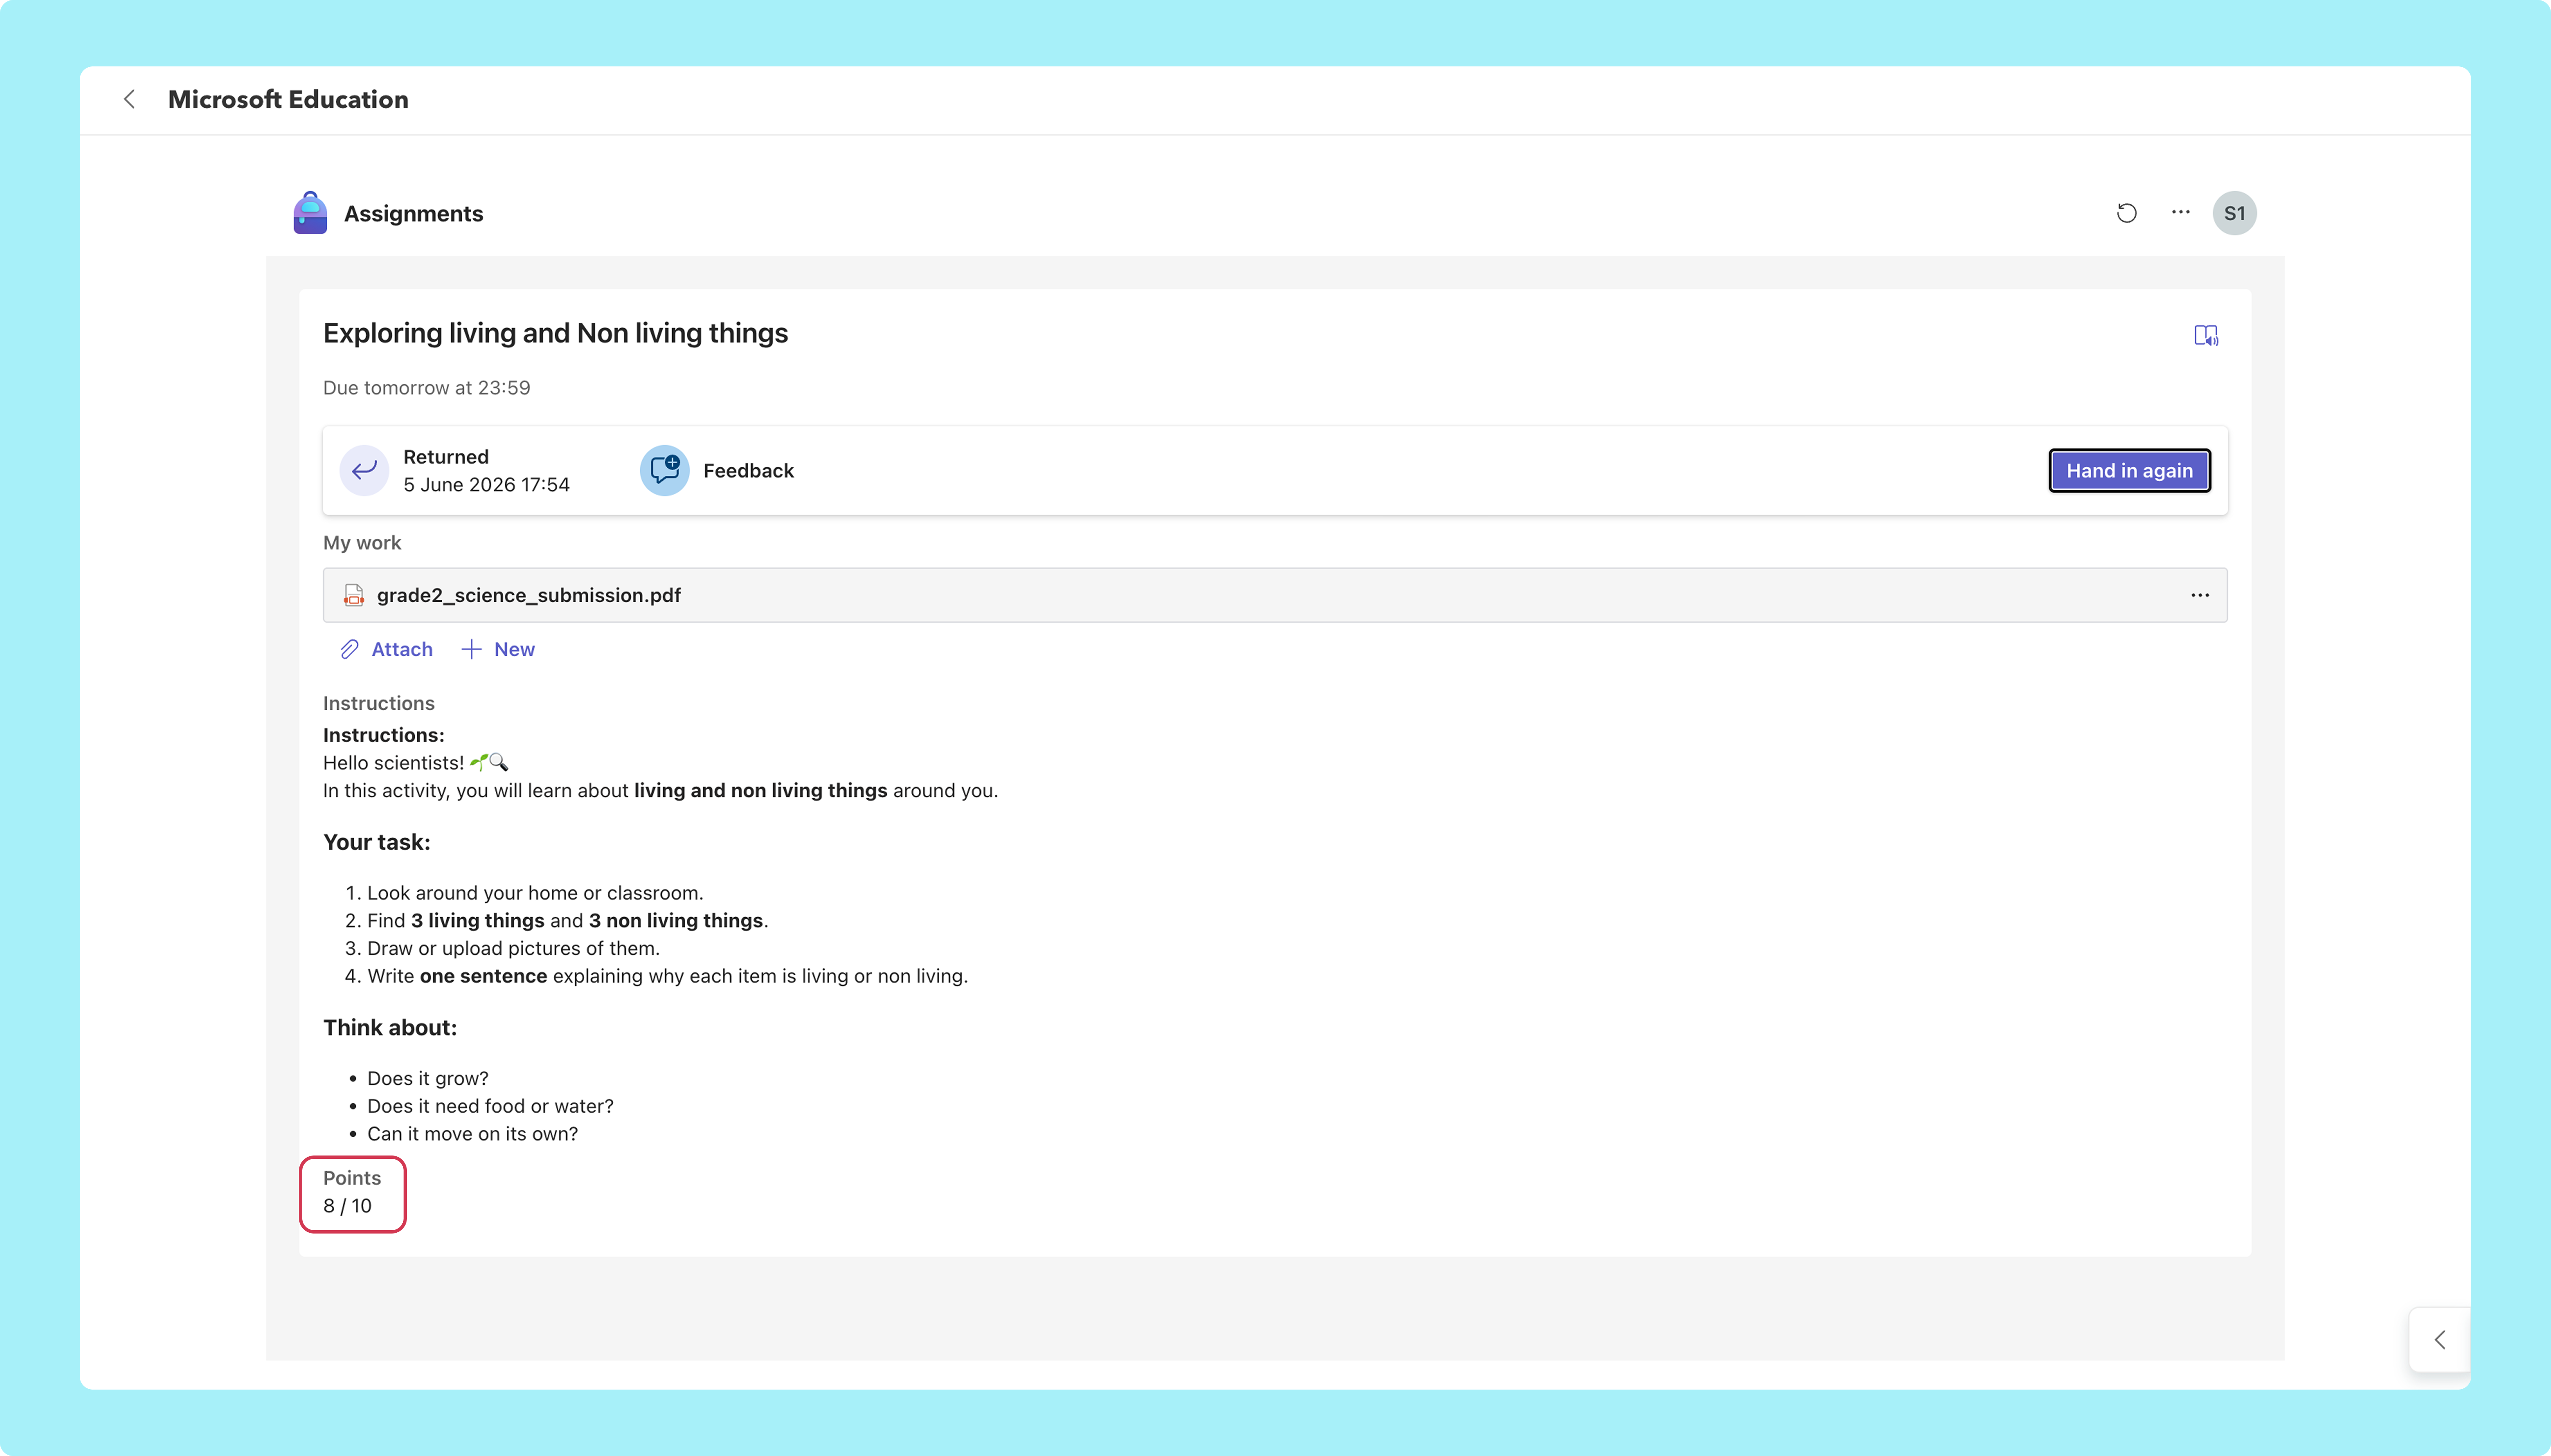Click the Points 8 / 10 score
2551x1456 pixels.
click(x=352, y=1194)
